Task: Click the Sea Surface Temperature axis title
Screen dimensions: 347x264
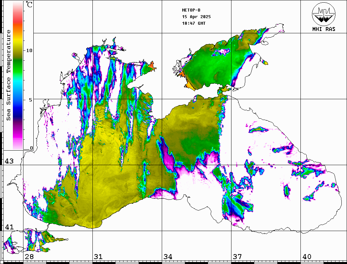Action: [x=9, y=75]
